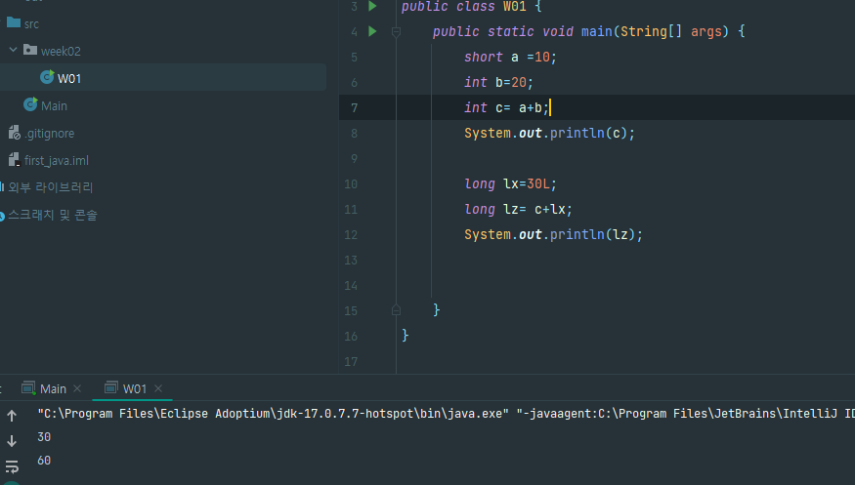Click the main method name in editor
This screenshot has width=855, height=485.
pos(596,31)
